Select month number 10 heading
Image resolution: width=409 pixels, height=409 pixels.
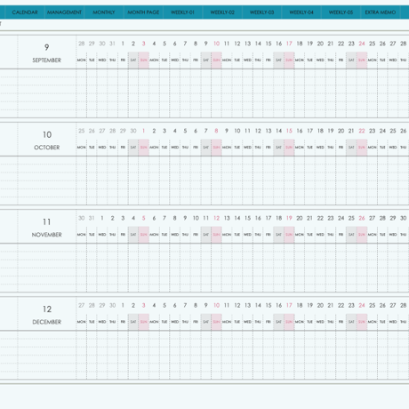47,134
